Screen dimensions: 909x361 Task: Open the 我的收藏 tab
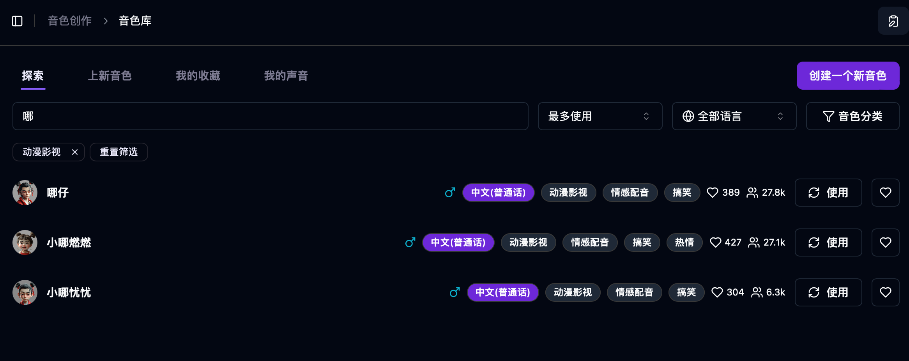pos(198,76)
